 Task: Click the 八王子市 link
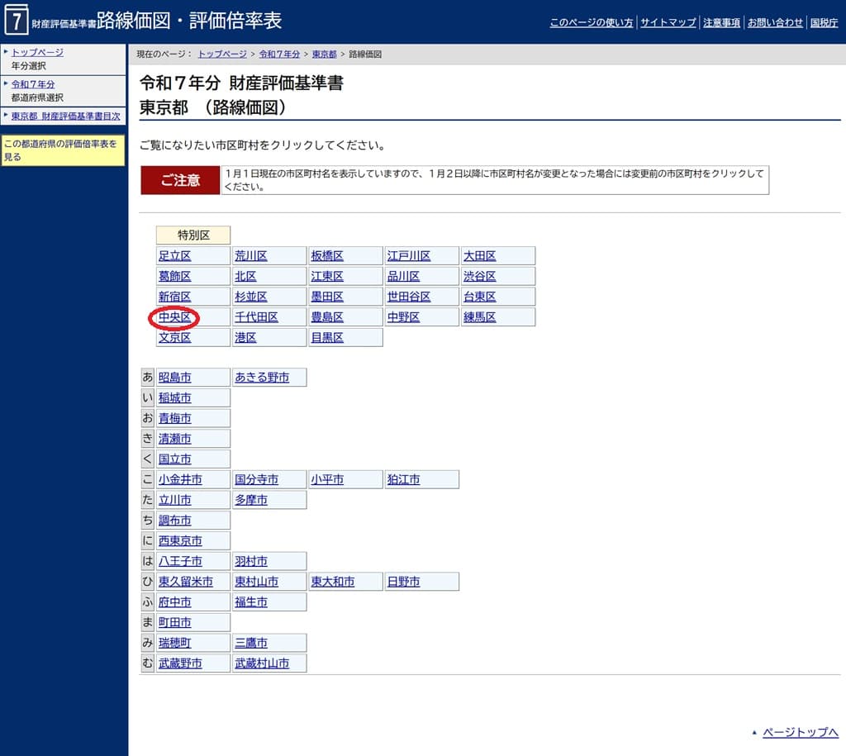(180, 561)
